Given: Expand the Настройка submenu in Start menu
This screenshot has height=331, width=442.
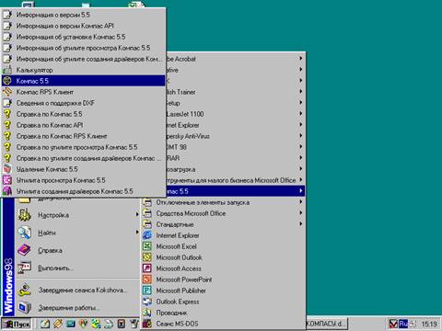Looking at the screenshot, I should point(77,215).
